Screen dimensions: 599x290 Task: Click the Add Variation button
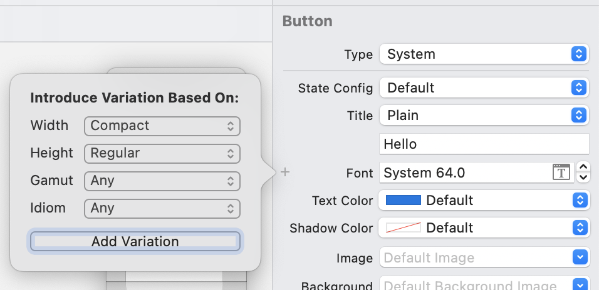(x=135, y=241)
